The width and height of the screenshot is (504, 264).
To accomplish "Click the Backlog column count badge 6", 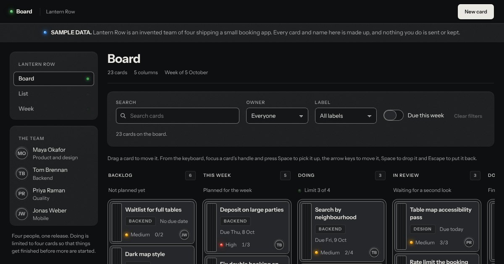I will click(190, 176).
